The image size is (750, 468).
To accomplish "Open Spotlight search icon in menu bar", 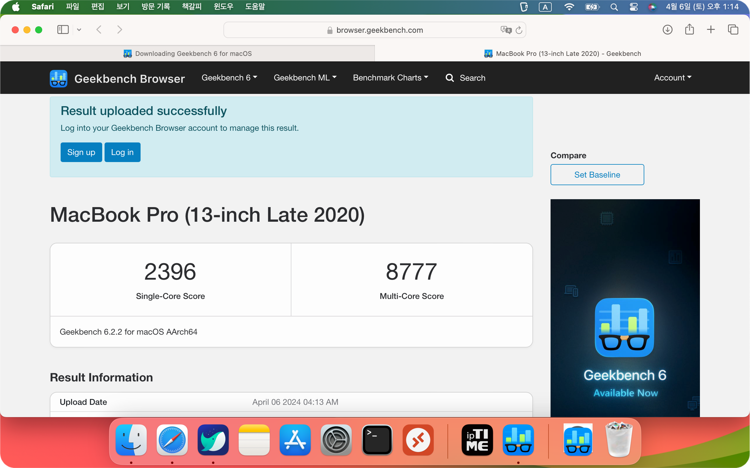I will [x=614, y=7].
